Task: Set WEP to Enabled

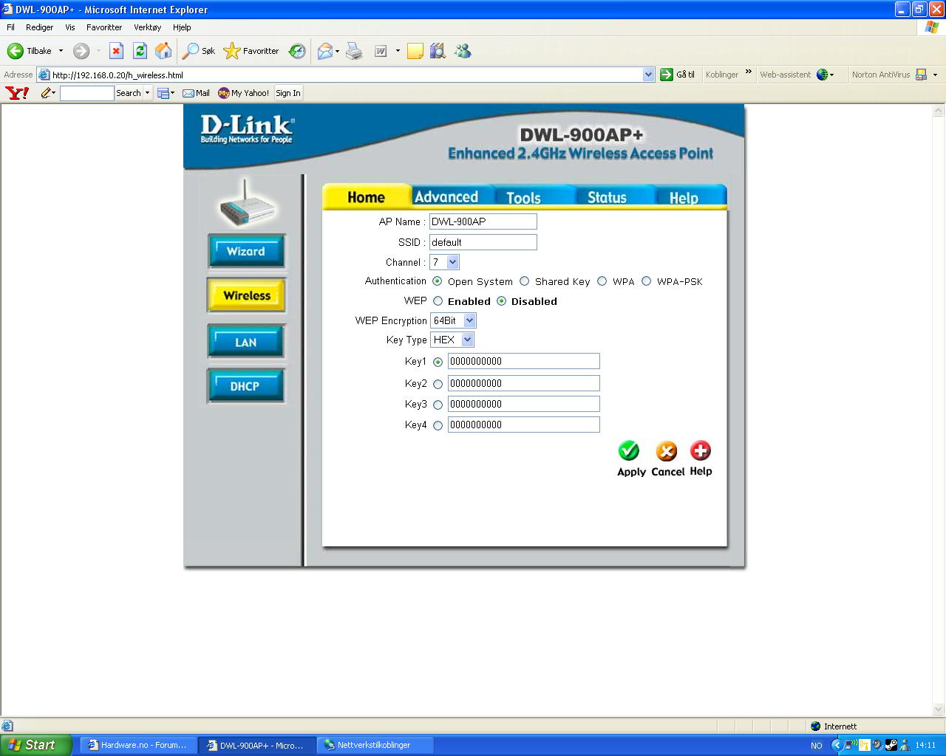Action: pos(438,301)
